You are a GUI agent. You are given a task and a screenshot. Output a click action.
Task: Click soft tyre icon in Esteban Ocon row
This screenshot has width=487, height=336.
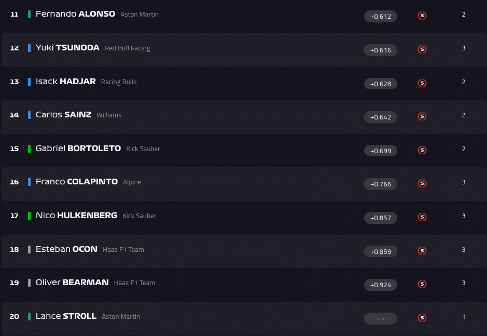coord(422,251)
